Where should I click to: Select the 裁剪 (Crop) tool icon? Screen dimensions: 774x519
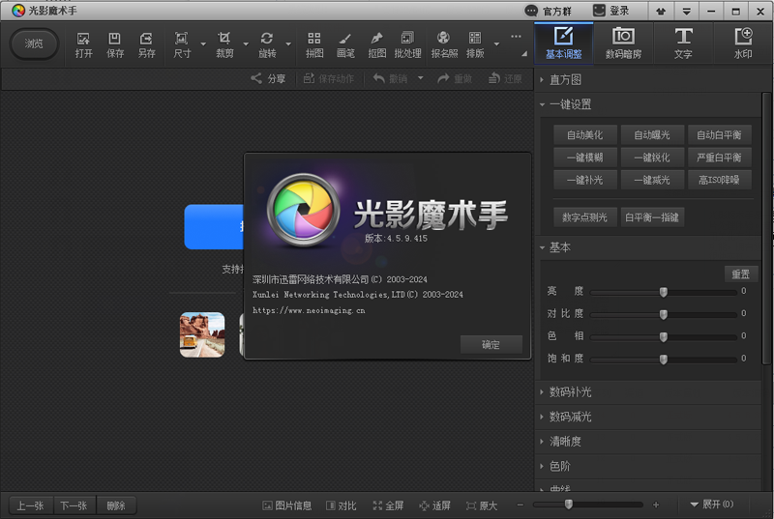[224, 43]
